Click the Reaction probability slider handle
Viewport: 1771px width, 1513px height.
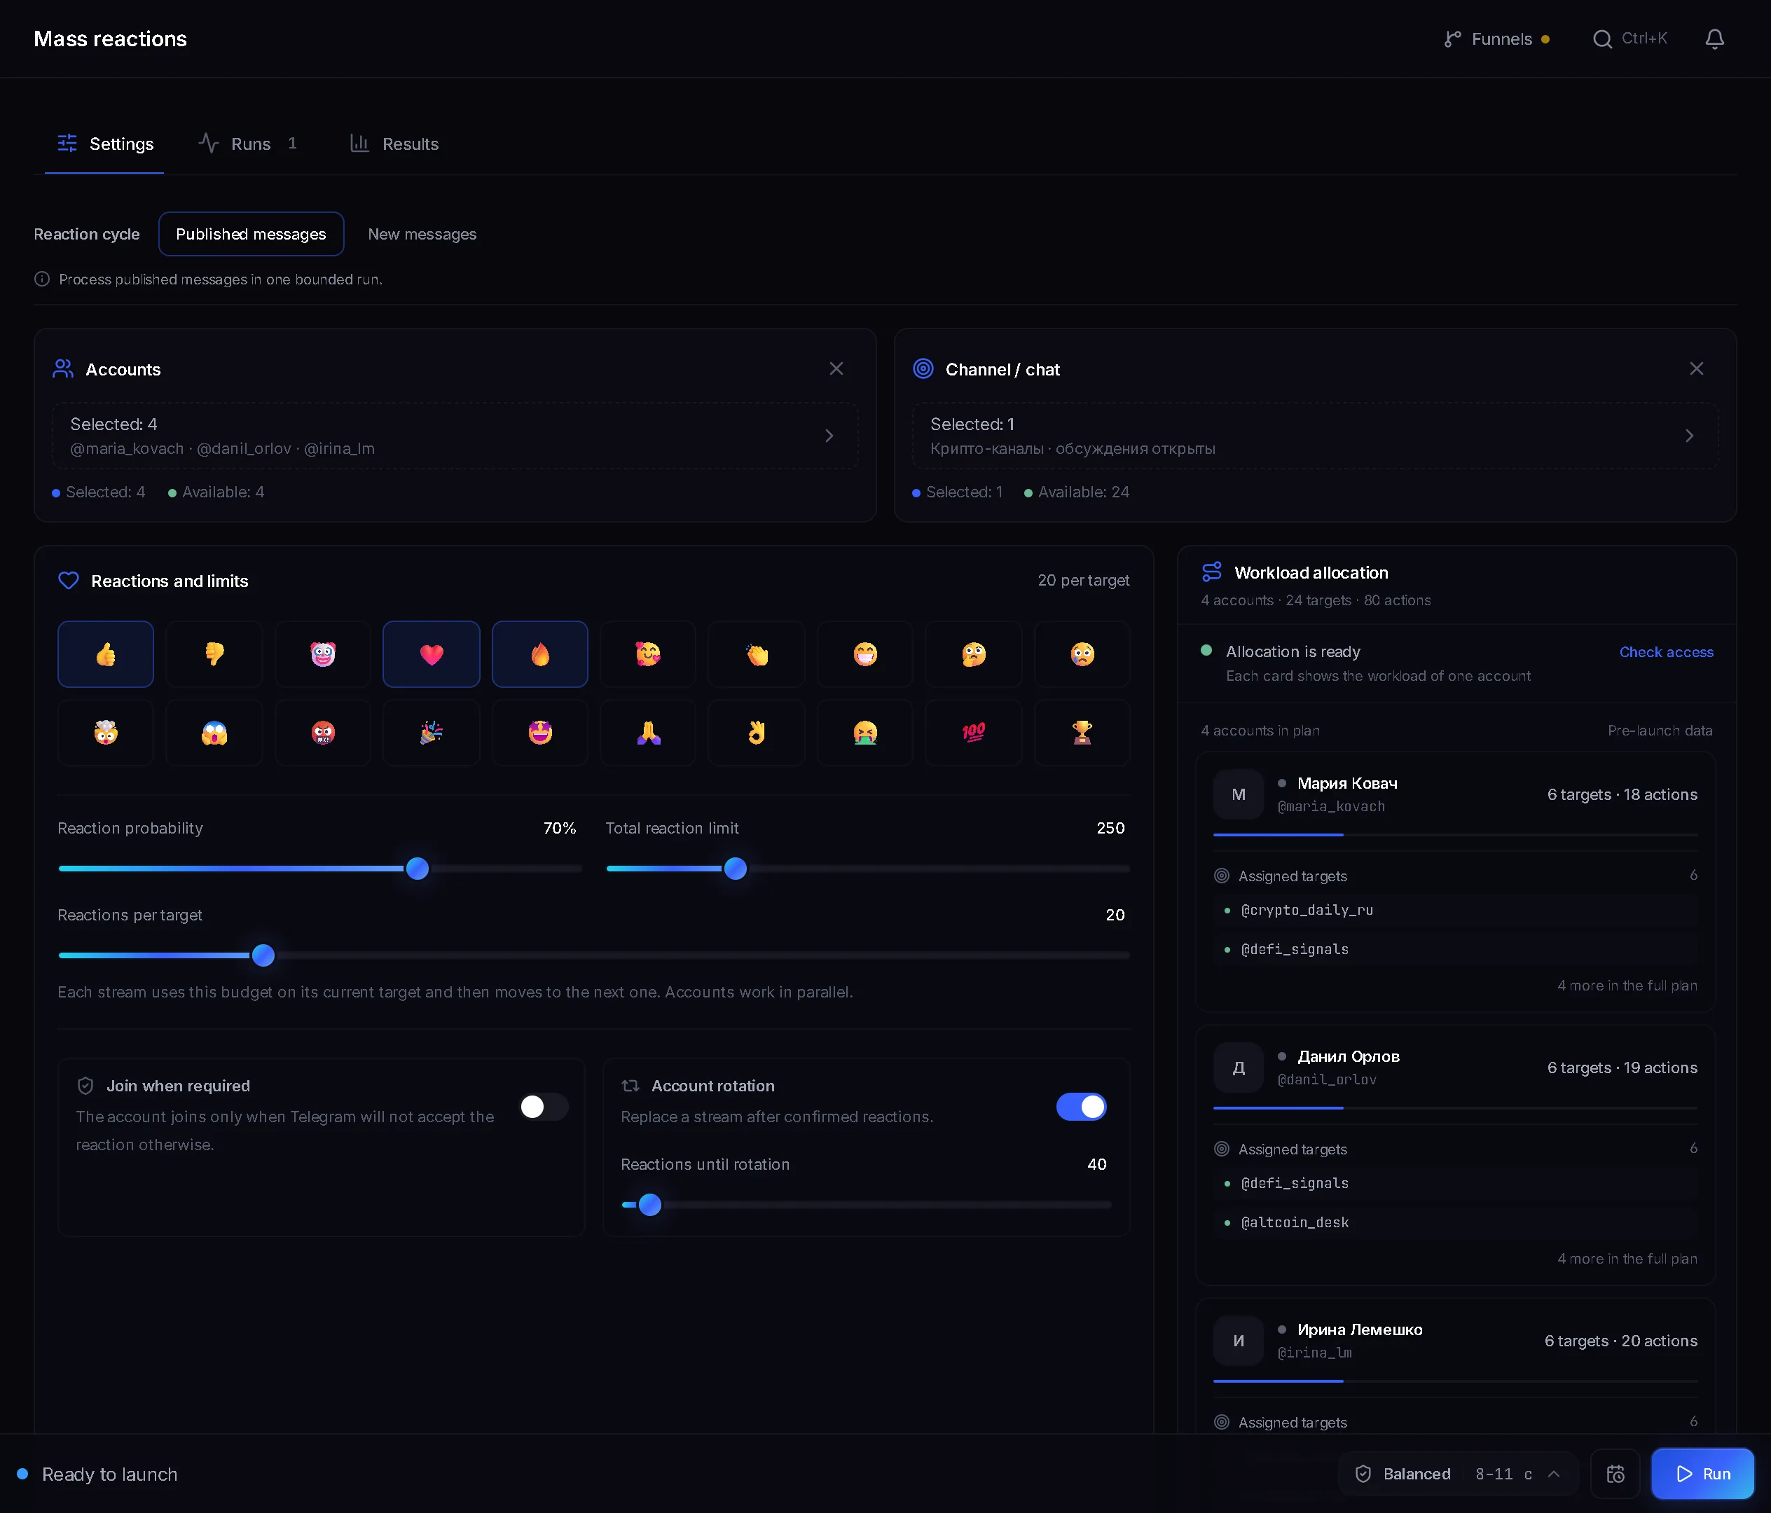tap(417, 869)
